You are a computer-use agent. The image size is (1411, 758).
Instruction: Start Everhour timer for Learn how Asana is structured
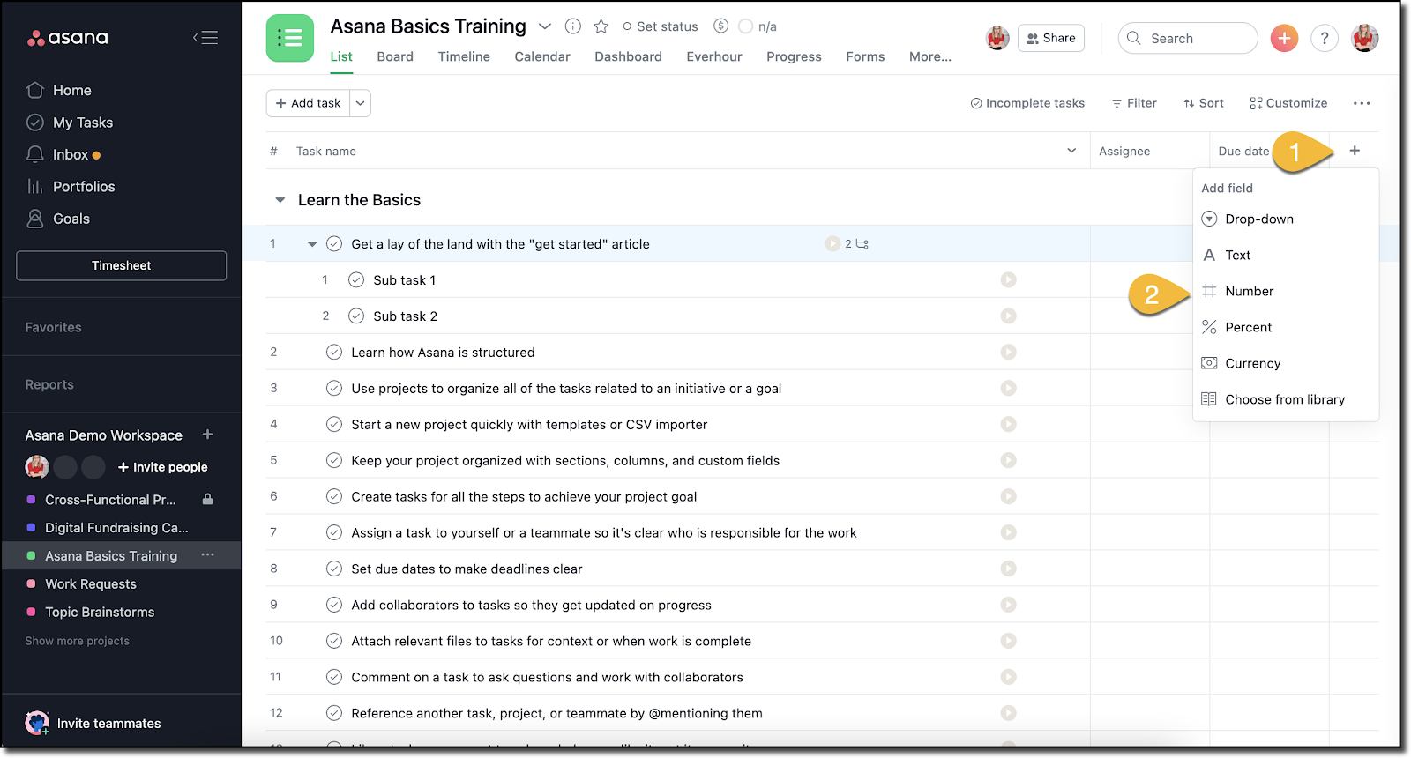(1009, 353)
